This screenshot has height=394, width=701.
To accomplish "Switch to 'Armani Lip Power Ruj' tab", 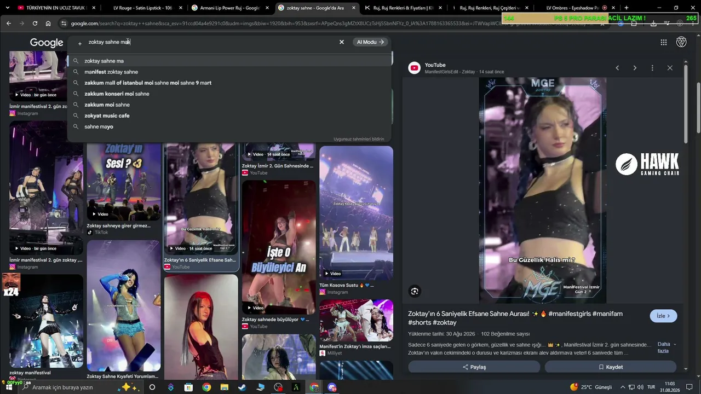I will pos(229,8).
